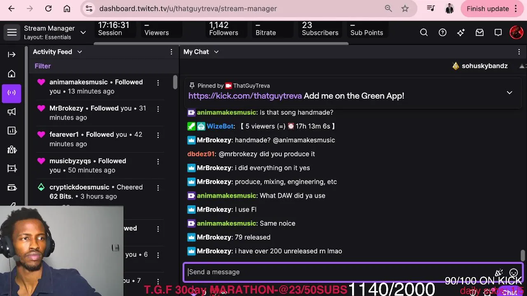Expand the left sidebar arrow icon
527x296 pixels.
click(12, 54)
